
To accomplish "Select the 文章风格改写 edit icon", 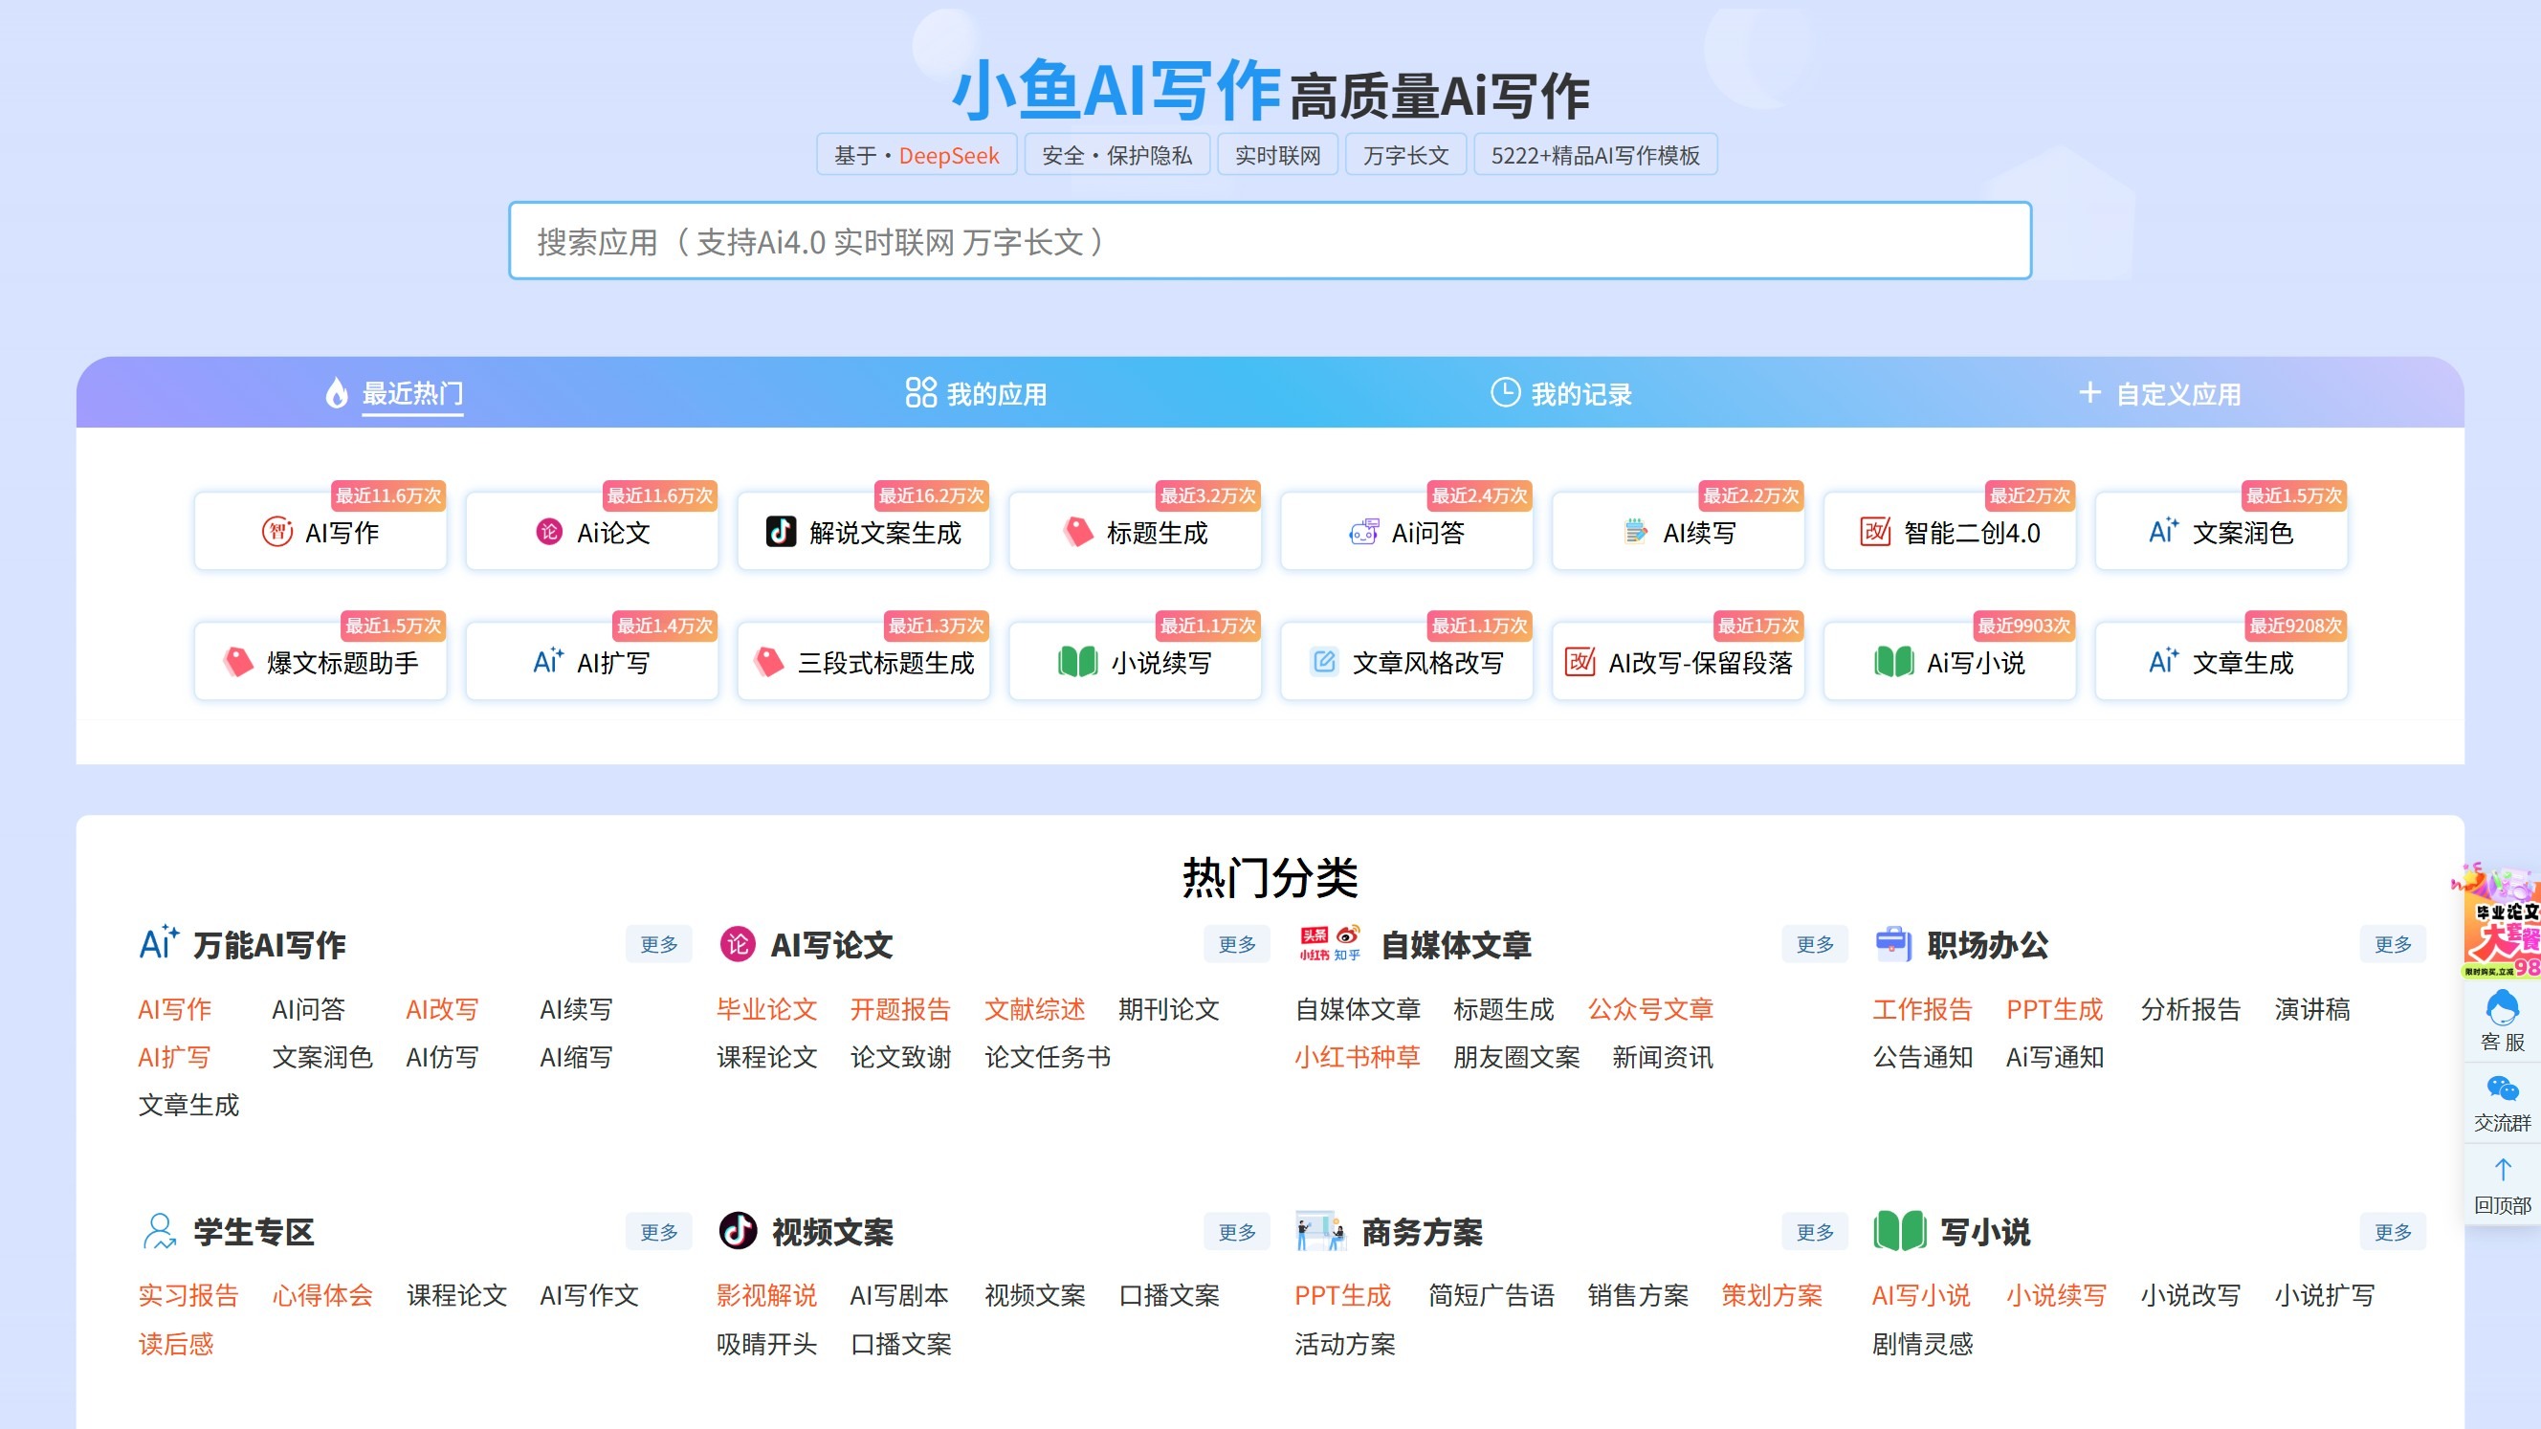I will coord(1323,662).
